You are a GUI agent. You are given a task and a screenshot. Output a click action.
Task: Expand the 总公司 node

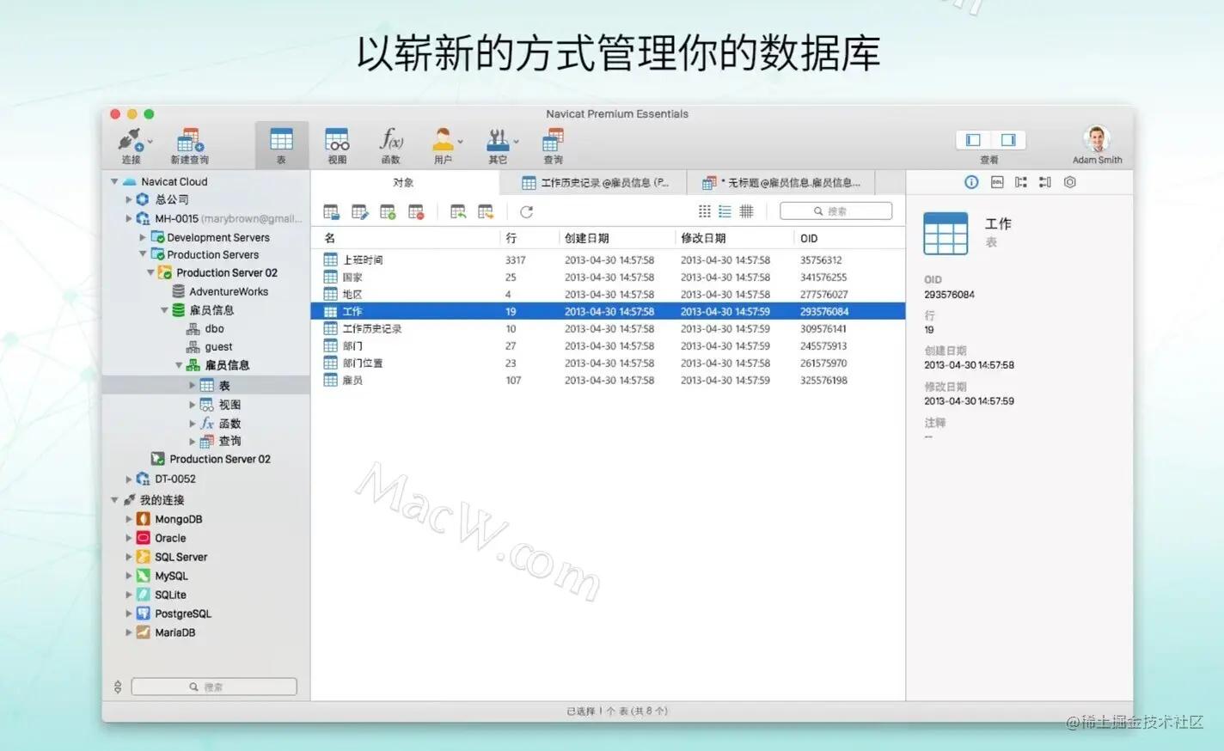(x=129, y=199)
